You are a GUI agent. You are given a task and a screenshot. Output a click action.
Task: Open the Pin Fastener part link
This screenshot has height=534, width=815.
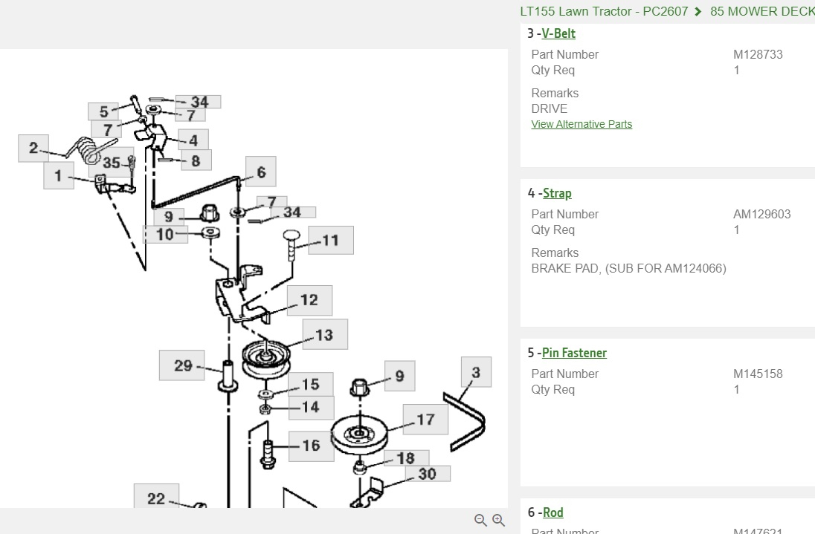[x=574, y=353]
